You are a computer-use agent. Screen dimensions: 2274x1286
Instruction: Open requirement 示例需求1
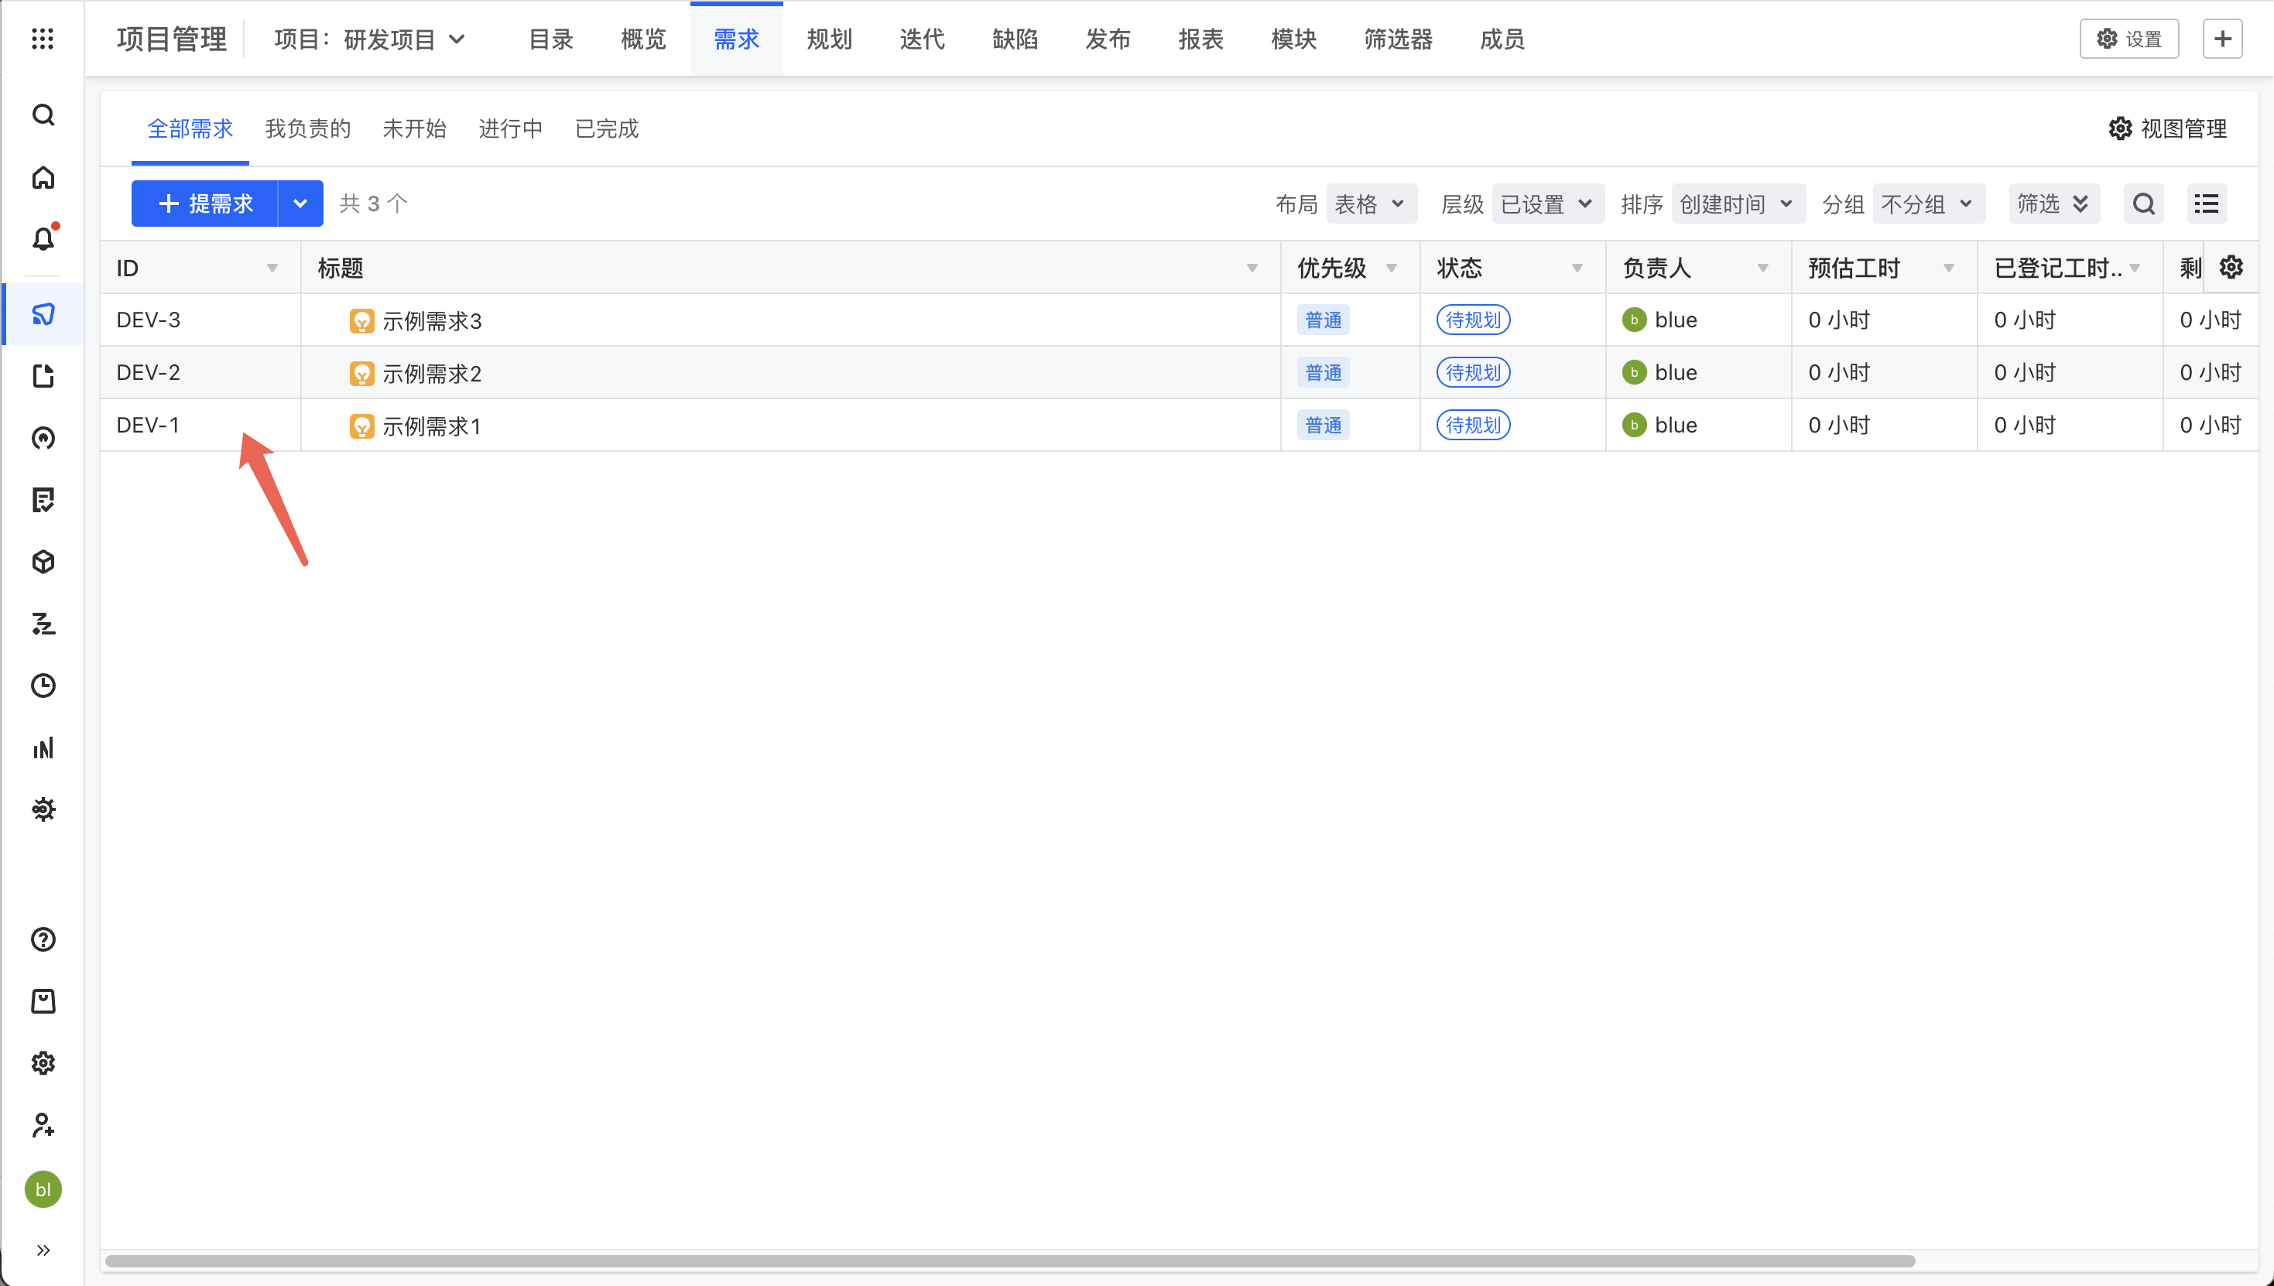432,426
